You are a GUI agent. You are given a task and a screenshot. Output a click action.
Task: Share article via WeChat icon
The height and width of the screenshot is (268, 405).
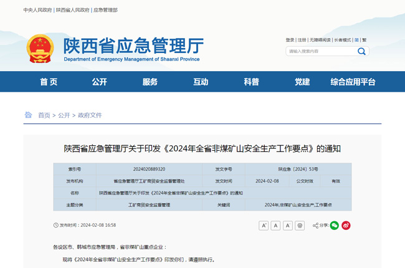(x=335, y=225)
